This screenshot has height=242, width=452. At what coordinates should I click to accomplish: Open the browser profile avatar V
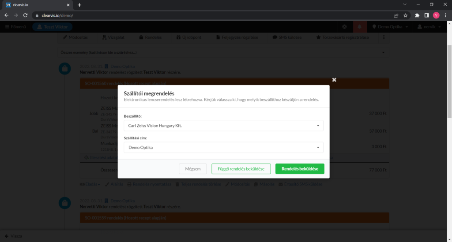(x=436, y=15)
